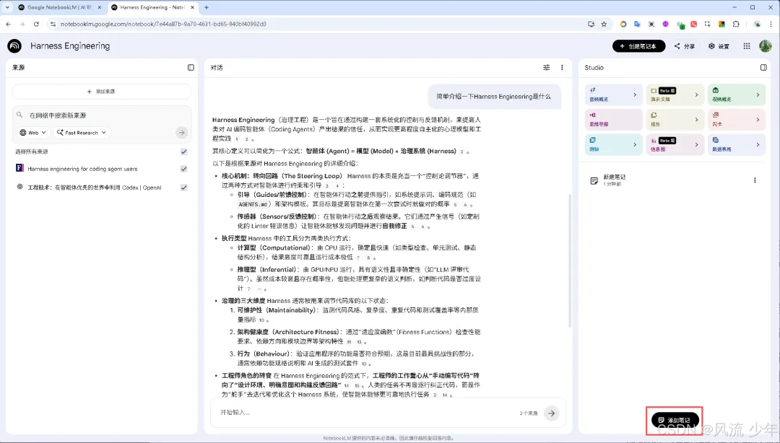Open the Web source type dropdown

pos(32,133)
